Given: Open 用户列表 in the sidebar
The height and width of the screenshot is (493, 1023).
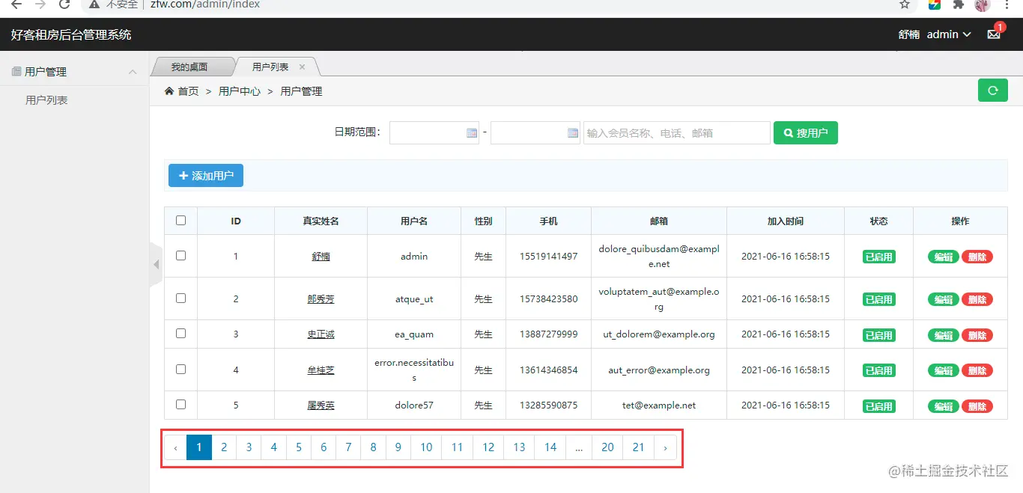Looking at the screenshot, I should click(46, 100).
